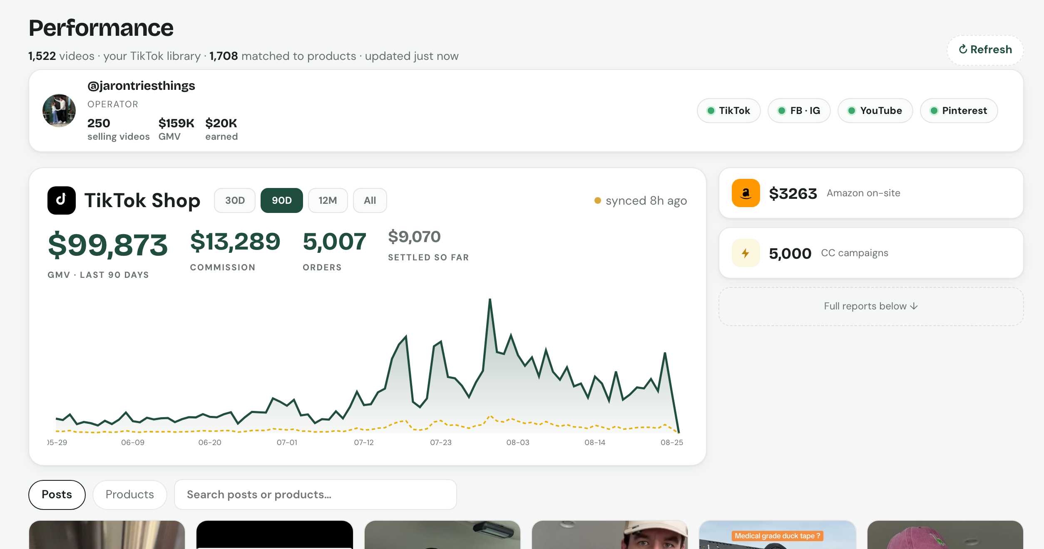Switch chart range to 90D
Viewport: 1044px width, 549px height.
pos(282,200)
